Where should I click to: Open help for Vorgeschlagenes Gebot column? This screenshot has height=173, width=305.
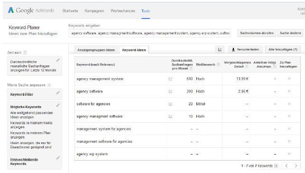point(247,66)
